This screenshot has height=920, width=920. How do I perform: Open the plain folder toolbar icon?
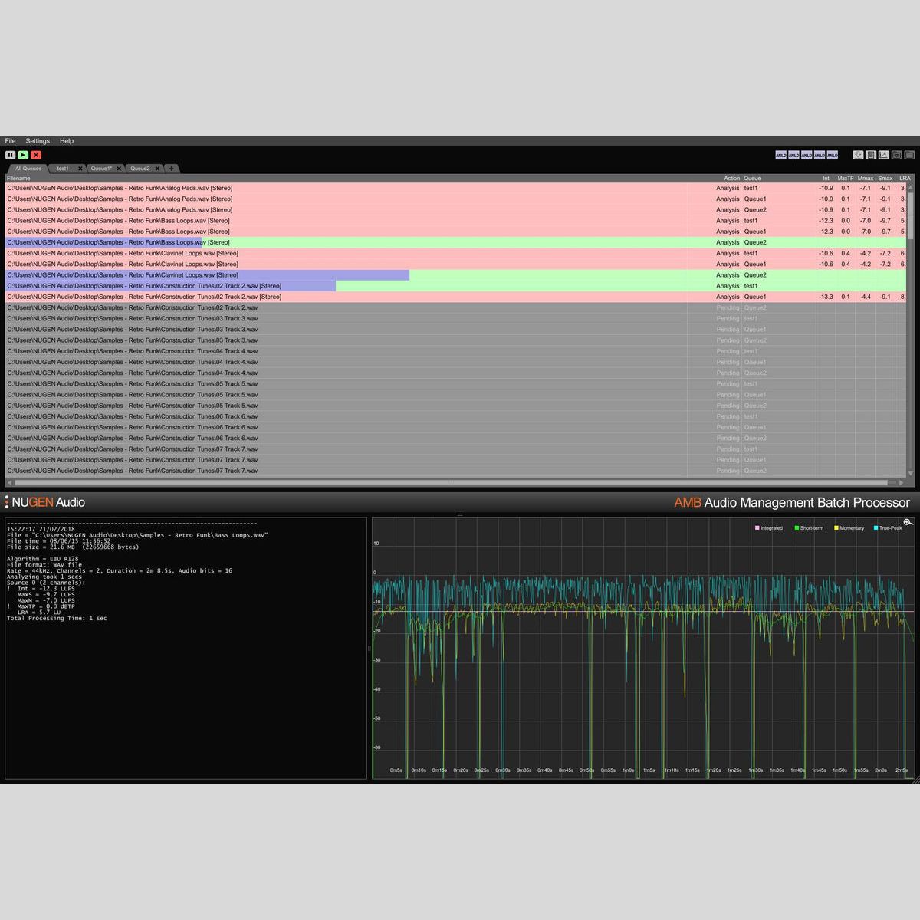click(910, 155)
